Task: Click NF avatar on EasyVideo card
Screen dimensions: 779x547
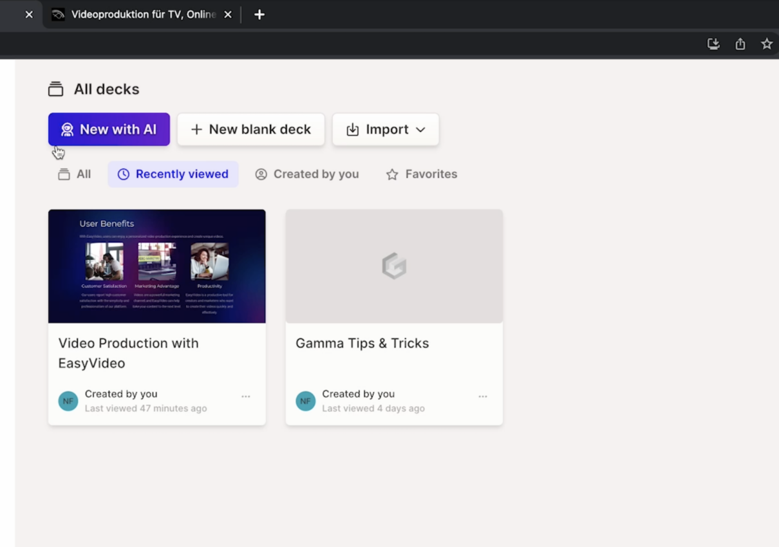Action: click(x=68, y=401)
